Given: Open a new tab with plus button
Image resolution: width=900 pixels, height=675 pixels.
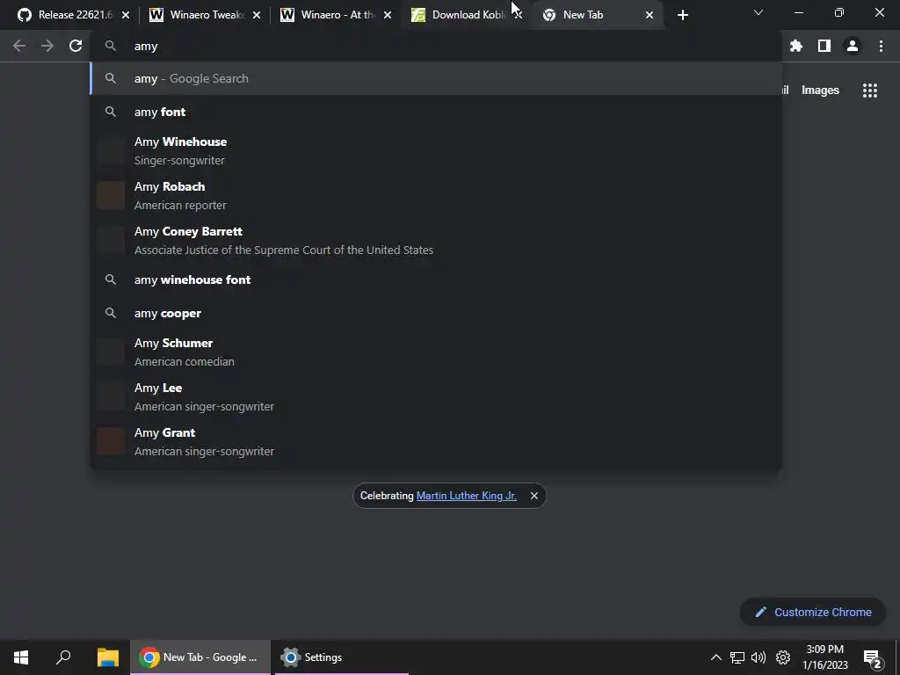Looking at the screenshot, I should tap(682, 16).
